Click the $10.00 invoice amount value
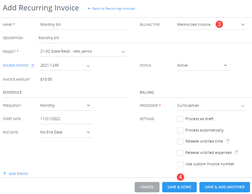This screenshot has width=252, height=194. (46, 79)
